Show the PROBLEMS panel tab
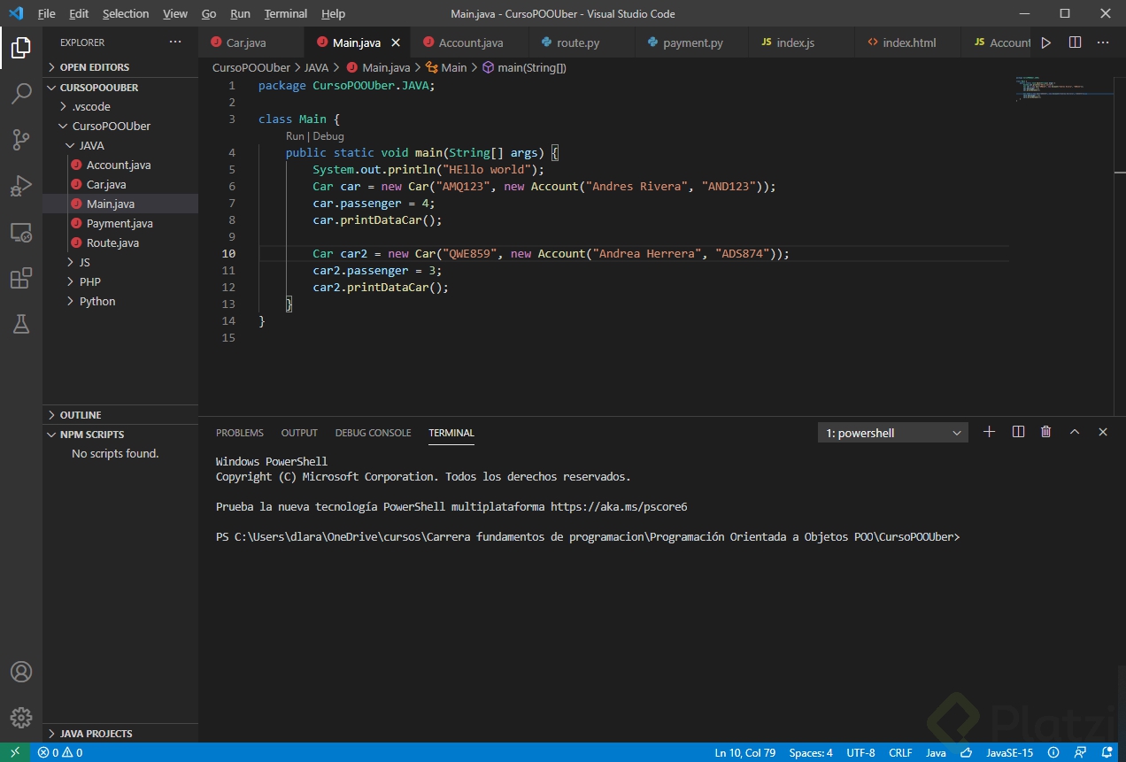 tap(240, 433)
